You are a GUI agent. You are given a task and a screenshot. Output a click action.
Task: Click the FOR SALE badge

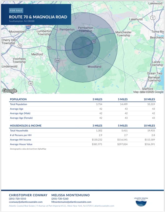(x=16, y=10)
